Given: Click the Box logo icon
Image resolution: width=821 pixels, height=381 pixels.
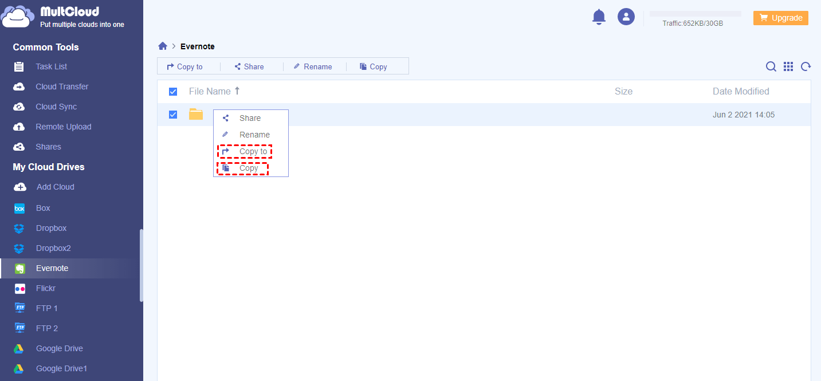Looking at the screenshot, I should coord(19,209).
